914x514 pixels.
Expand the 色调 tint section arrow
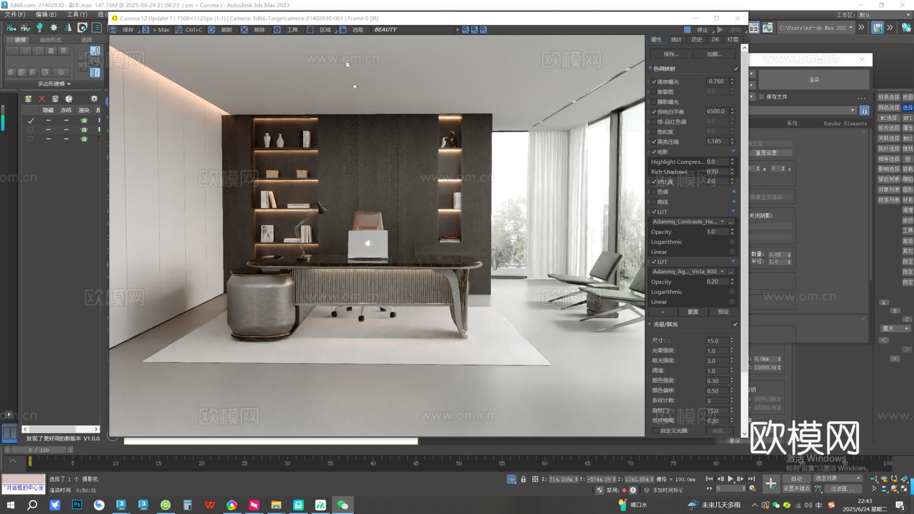[733, 192]
